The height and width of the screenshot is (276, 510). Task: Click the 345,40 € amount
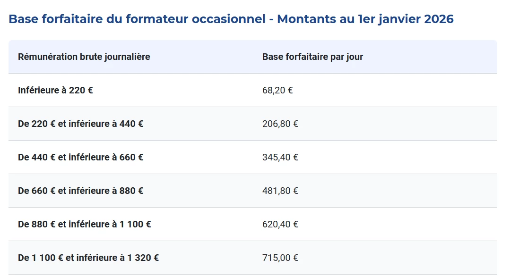point(280,158)
